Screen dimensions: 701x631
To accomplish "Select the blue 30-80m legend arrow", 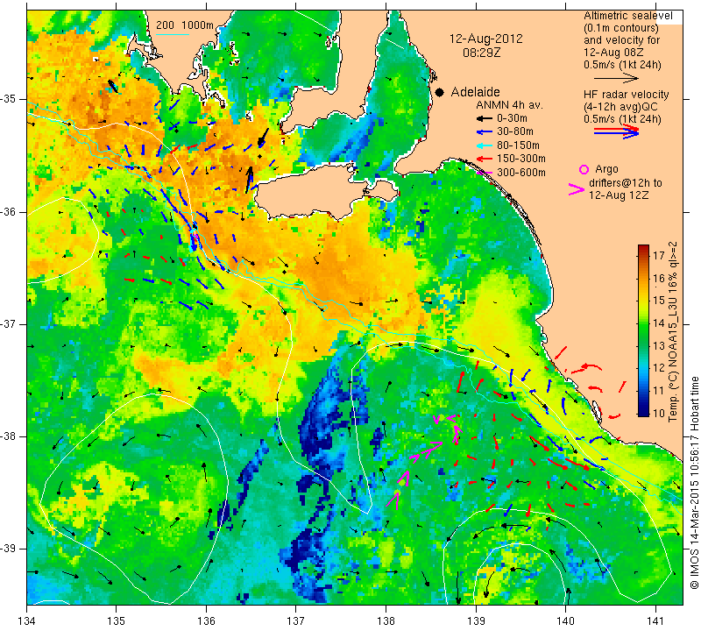I will pyautogui.click(x=485, y=132).
